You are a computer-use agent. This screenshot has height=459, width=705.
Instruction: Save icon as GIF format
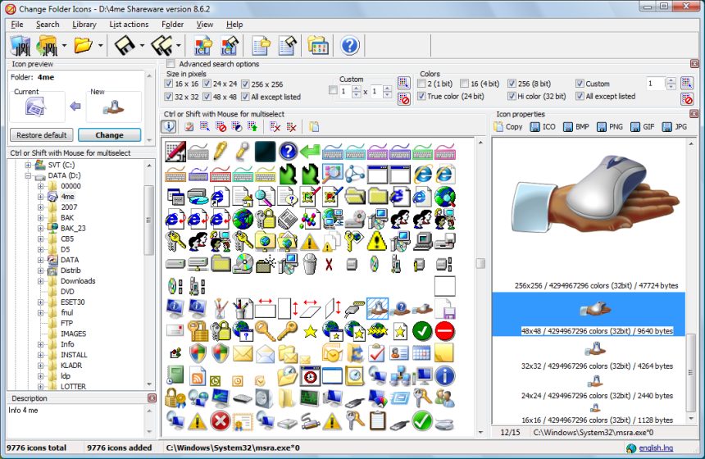pos(642,127)
